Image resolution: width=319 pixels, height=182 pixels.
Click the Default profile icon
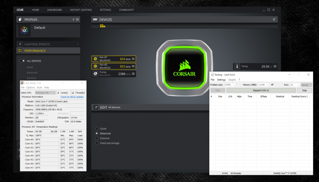[x=24, y=29]
